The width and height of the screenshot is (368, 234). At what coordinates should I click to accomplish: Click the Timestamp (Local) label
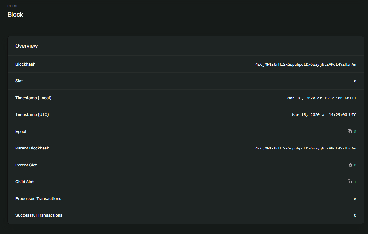coord(33,98)
